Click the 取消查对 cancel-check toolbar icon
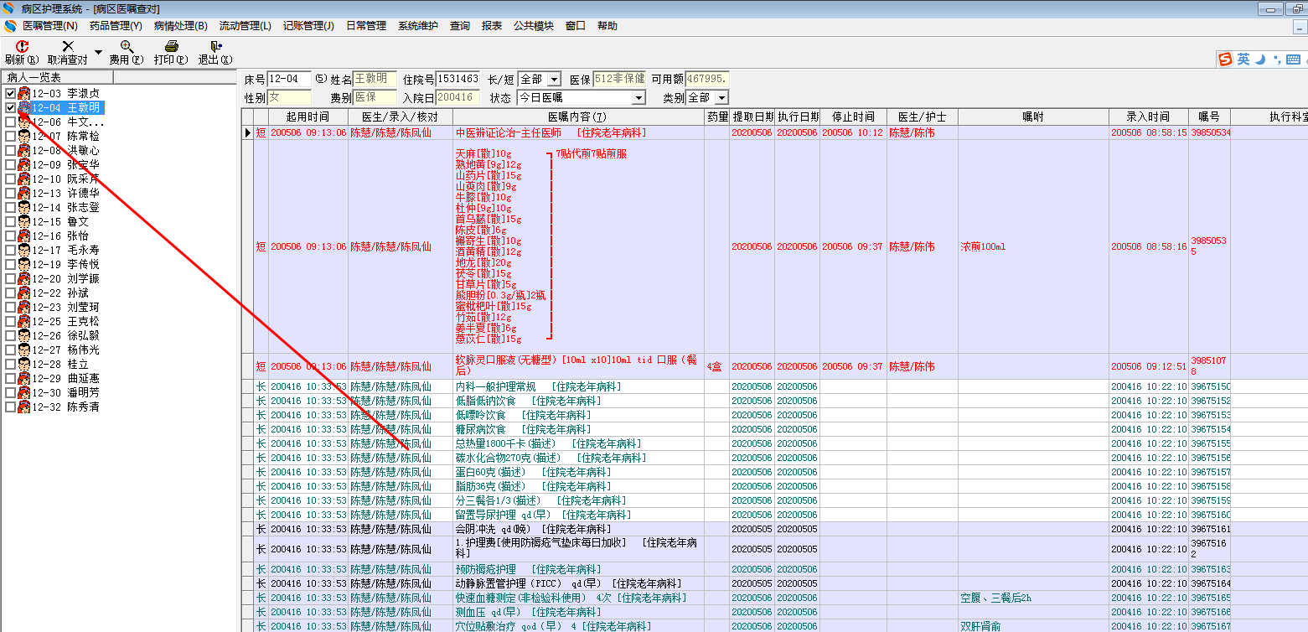Image resolution: width=1308 pixels, height=632 pixels. point(68,47)
